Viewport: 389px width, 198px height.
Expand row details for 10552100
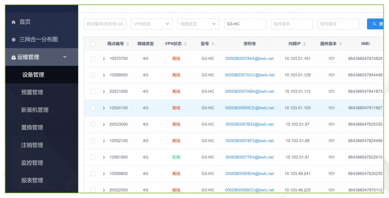104,141
